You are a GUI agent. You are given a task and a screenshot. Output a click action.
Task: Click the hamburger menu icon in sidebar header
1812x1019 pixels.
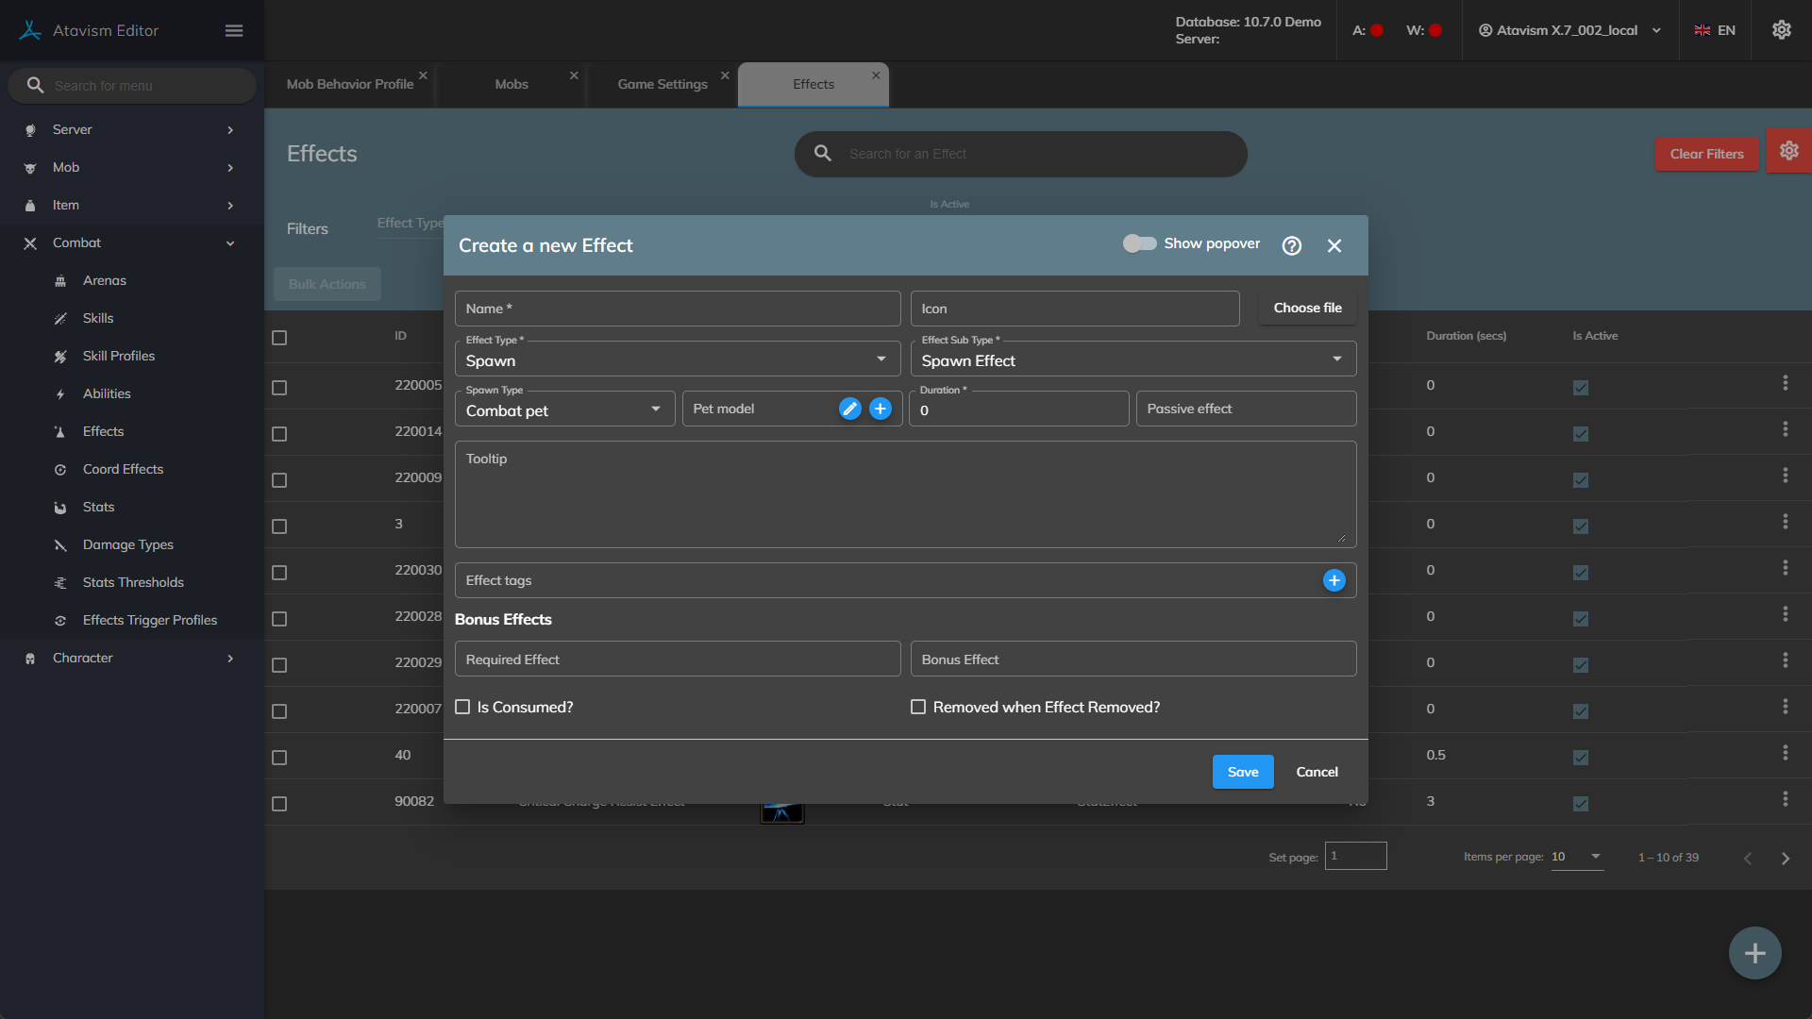point(234,31)
